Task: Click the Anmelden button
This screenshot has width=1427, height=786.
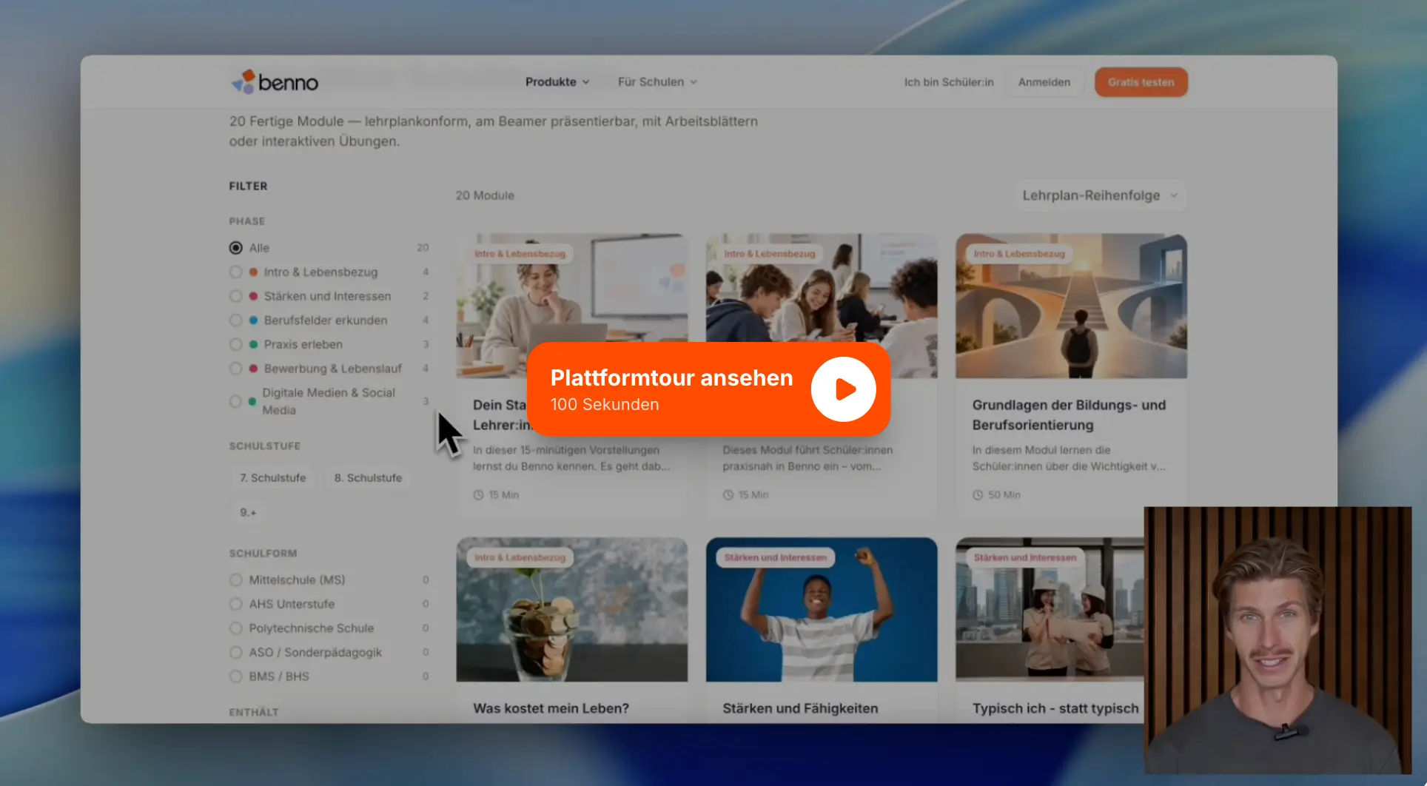Action: (x=1044, y=82)
